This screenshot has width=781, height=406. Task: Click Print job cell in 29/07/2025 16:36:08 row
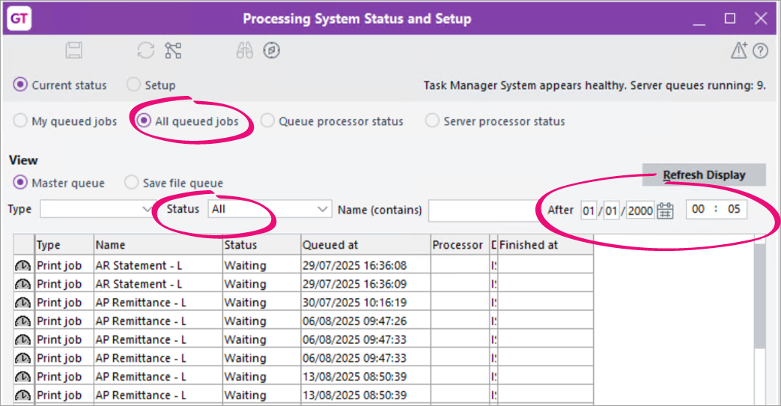coord(64,265)
